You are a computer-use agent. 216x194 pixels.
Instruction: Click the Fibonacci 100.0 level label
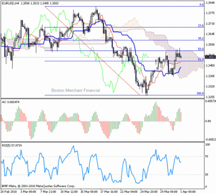pos(200,93)
